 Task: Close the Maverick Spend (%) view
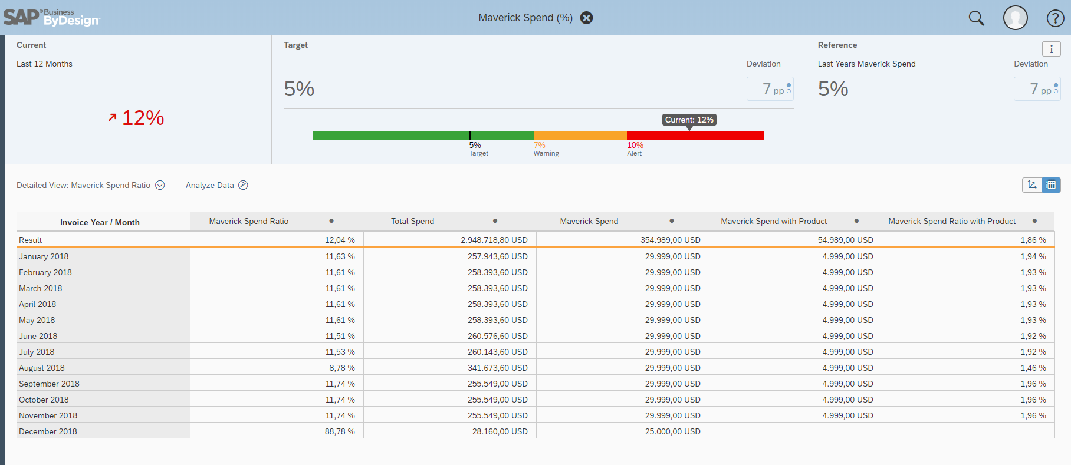586,18
